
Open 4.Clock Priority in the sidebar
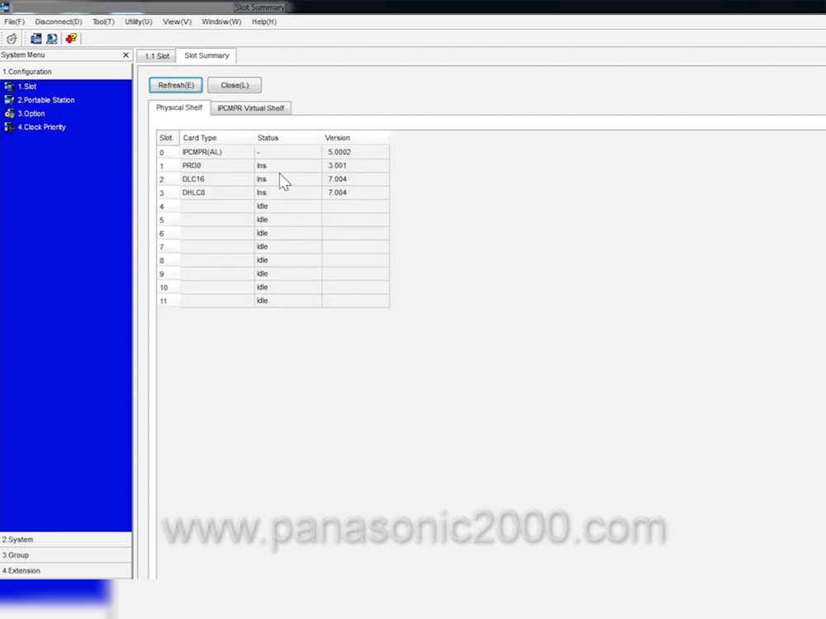(41, 127)
